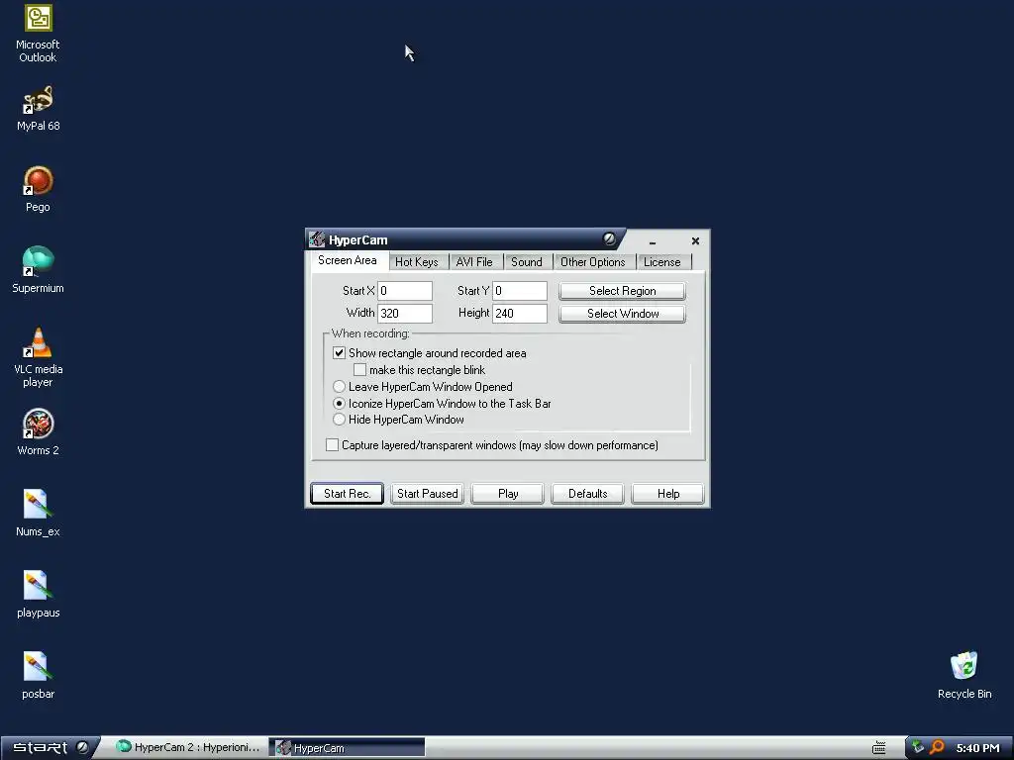Open HyperCam Help button
This screenshot has width=1014, height=760.
(x=668, y=494)
